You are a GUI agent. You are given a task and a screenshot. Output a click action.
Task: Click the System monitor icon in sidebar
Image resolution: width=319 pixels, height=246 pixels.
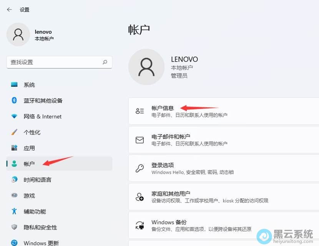pyautogui.click(x=14, y=85)
